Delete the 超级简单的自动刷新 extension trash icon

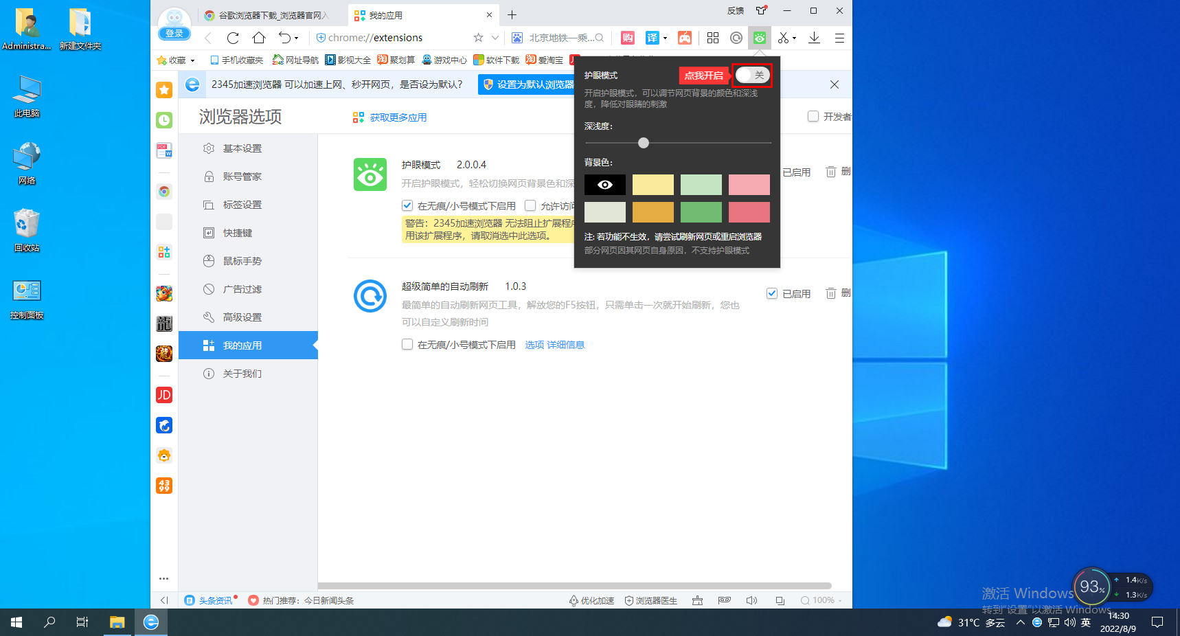pos(830,293)
